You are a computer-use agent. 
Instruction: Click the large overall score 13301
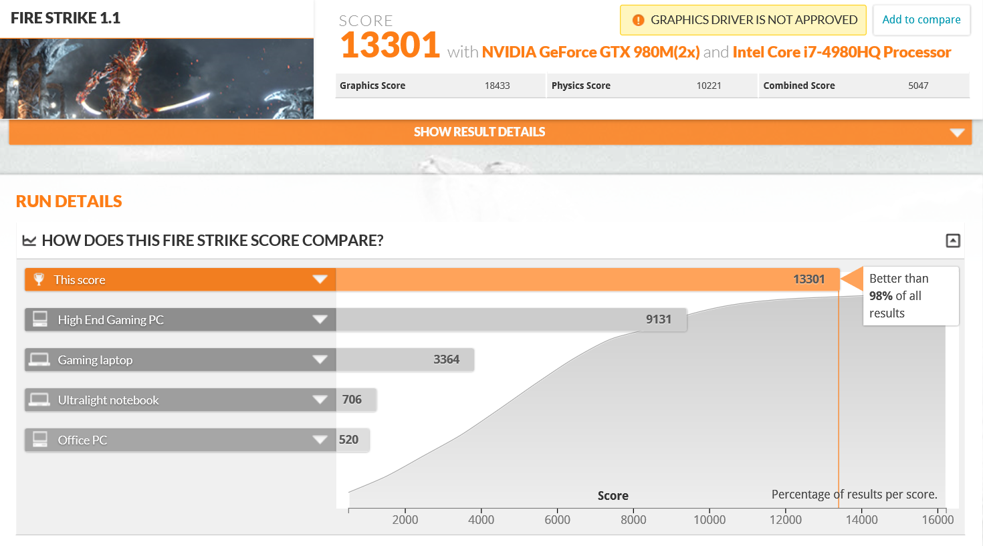[x=390, y=45]
